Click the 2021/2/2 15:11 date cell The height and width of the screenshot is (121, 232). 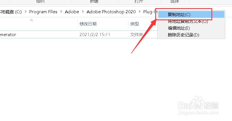point(95,35)
